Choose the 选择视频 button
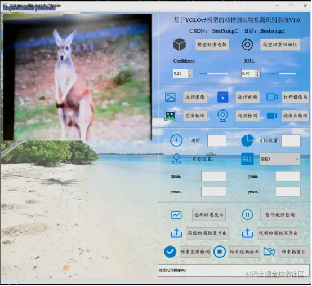This screenshot has height=286, width=312. point(247,97)
